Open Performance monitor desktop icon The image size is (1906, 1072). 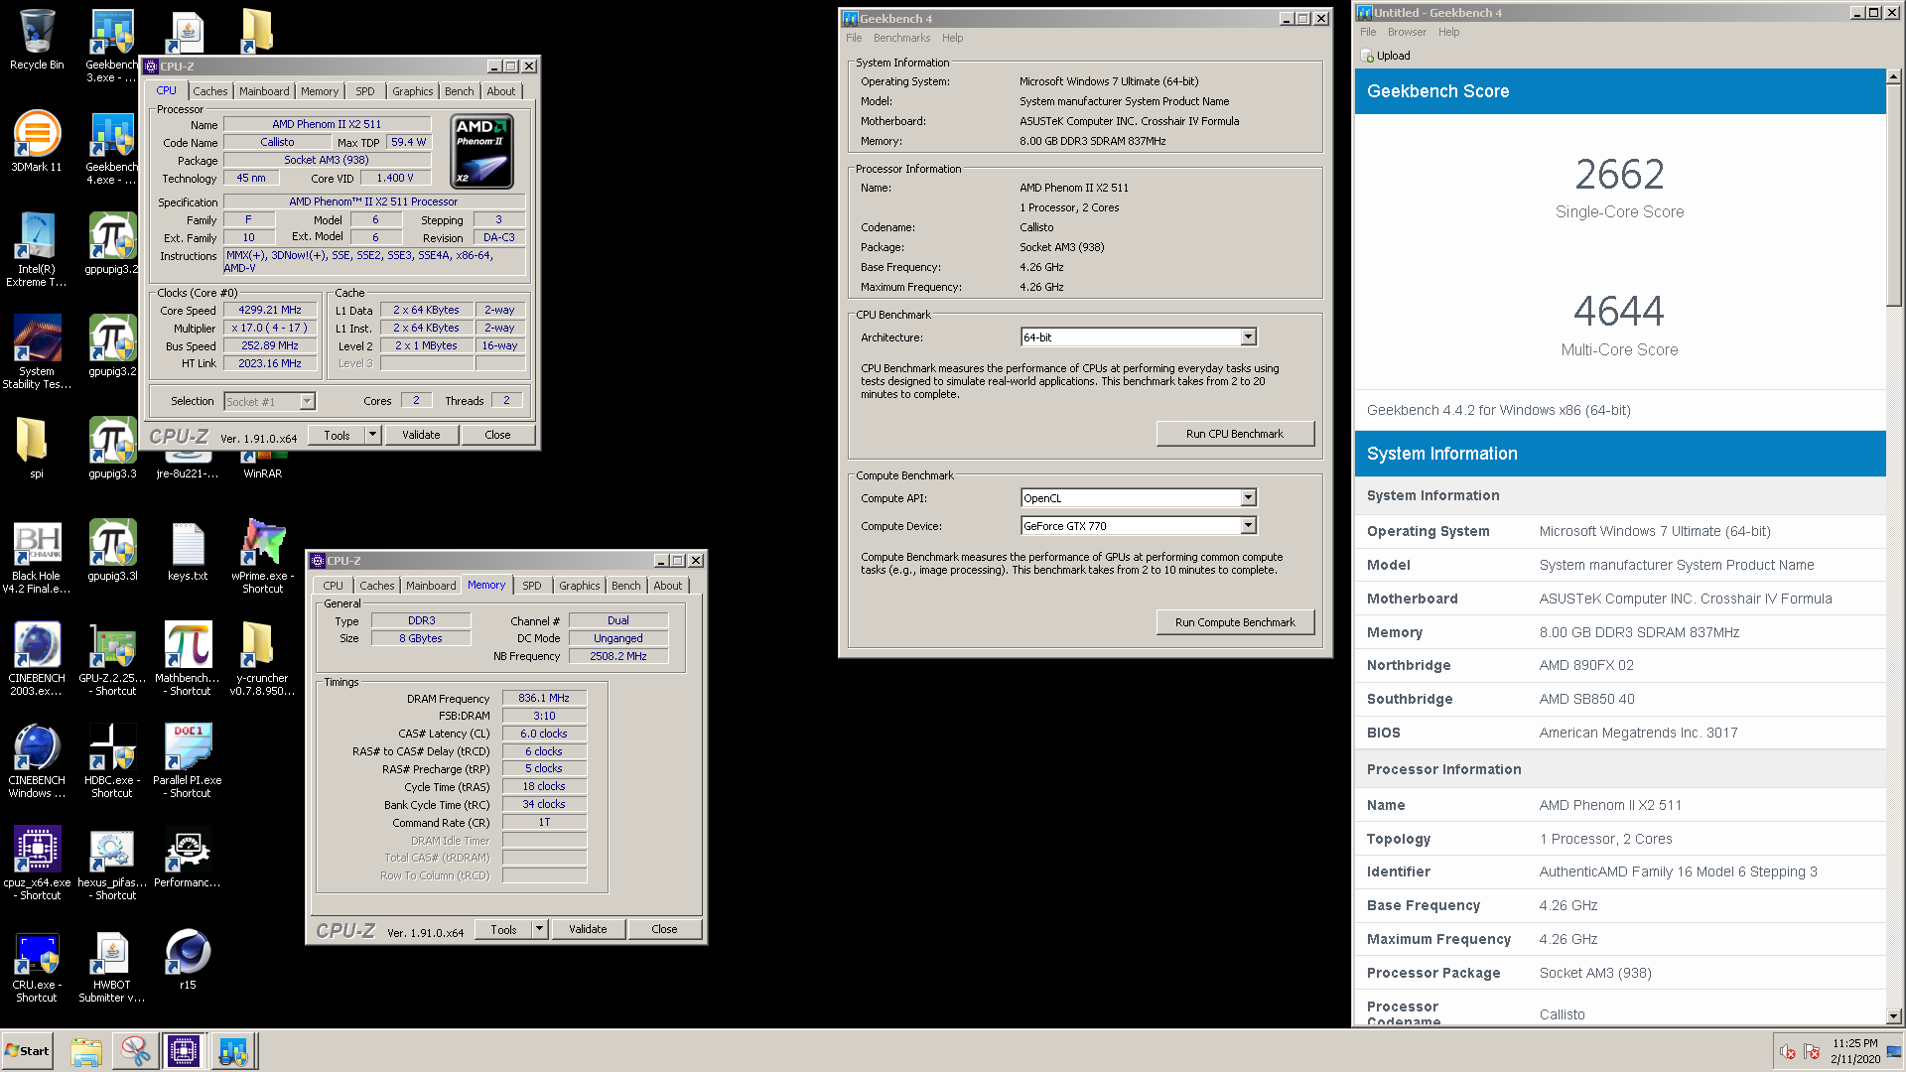click(188, 857)
